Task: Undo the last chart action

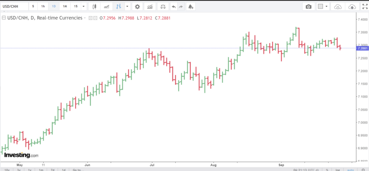Action: pos(174,6)
